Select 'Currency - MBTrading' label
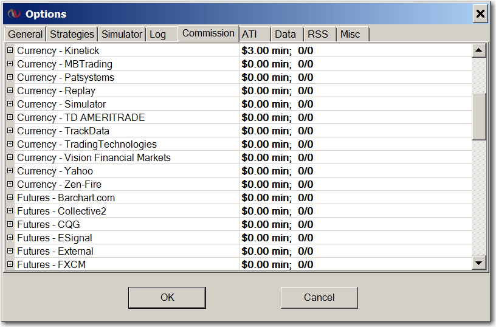This screenshot has width=496, height=327. 64,64
